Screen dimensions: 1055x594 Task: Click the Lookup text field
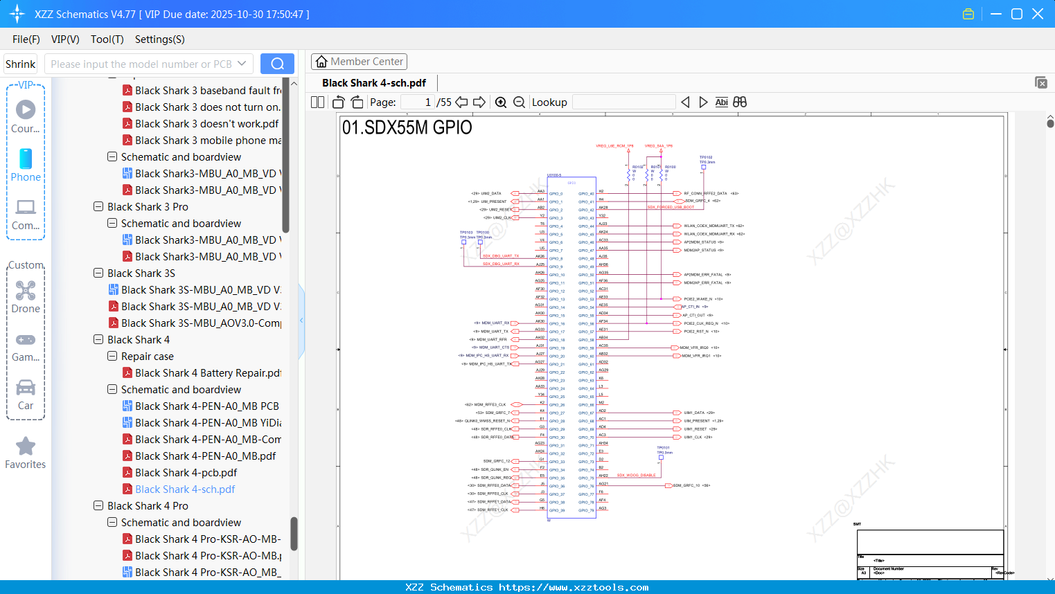(624, 102)
